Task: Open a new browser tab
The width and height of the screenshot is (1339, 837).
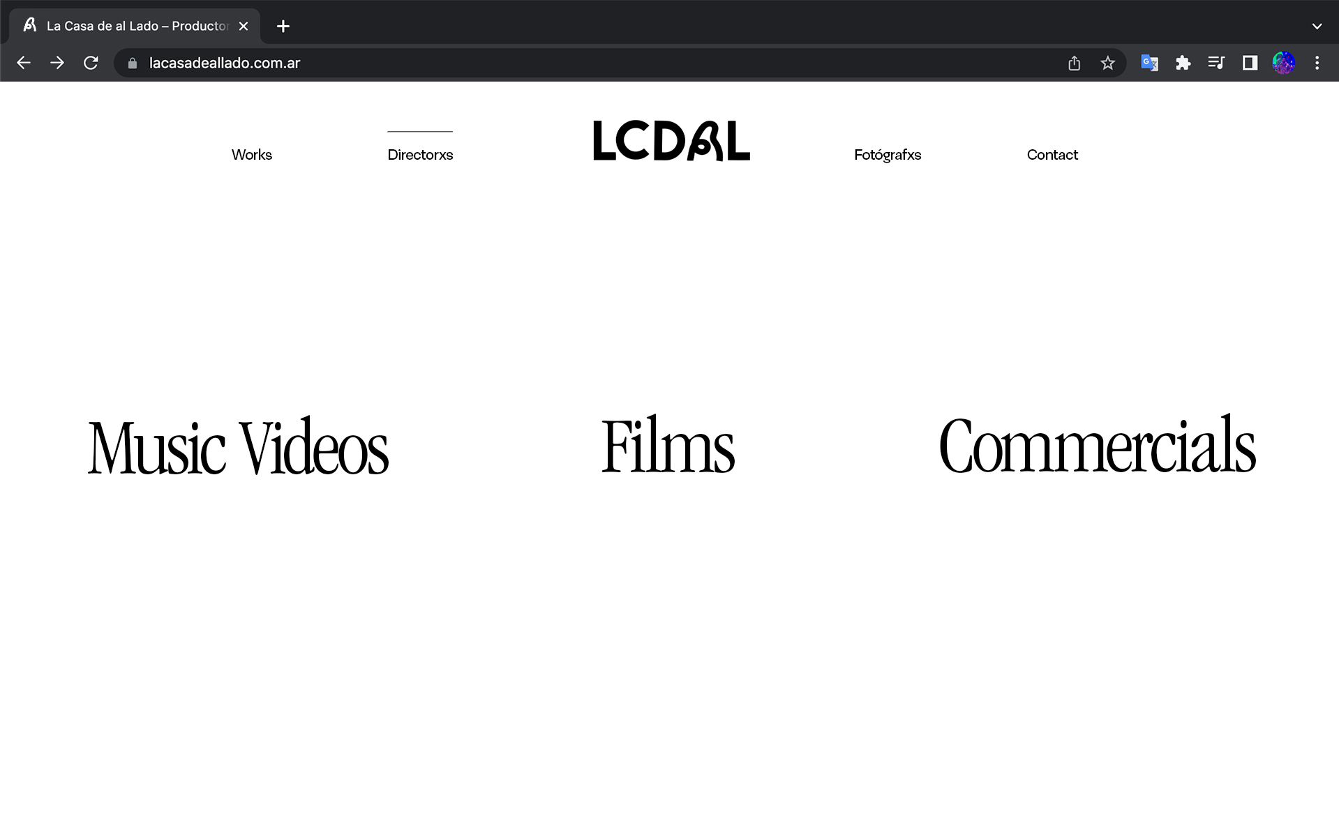Action: tap(283, 27)
